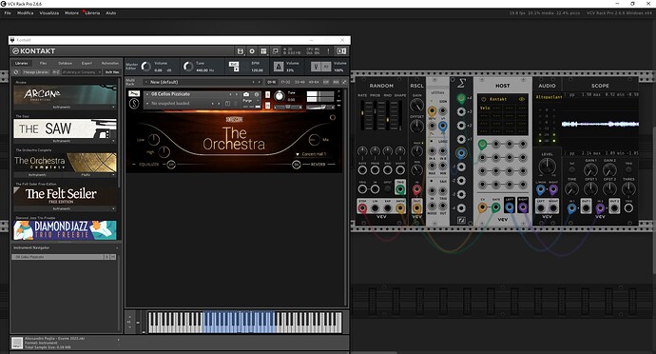
Task: Toggle A-Z sorting in Libraries browser
Action: (56, 72)
